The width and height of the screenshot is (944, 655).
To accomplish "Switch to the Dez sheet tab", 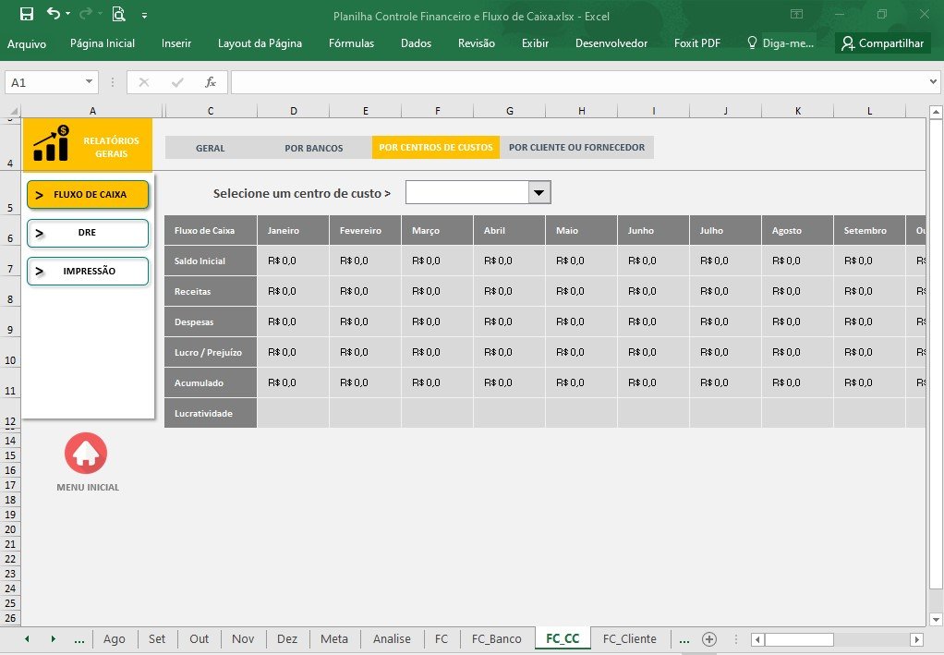I will click(x=287, y=638).
